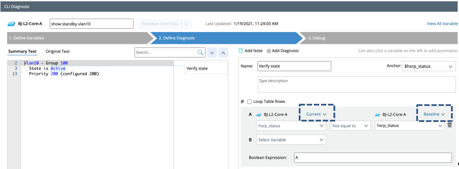
Task: Click the BJ-L2-Core-A device icon near command field
Action: [x=12, y=24]
